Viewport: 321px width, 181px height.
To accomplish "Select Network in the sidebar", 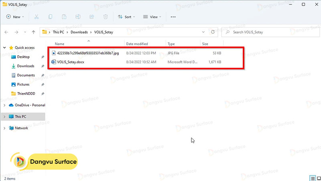I will [x=21, y=128].
